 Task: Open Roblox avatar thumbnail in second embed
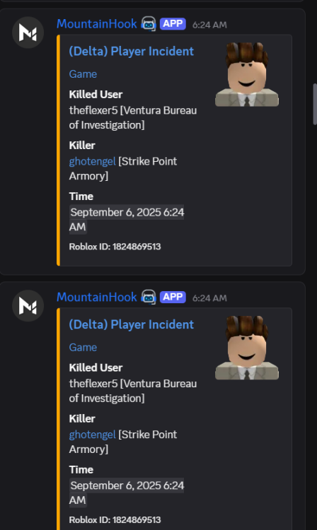pyautogui.click(x=247, y=348)
